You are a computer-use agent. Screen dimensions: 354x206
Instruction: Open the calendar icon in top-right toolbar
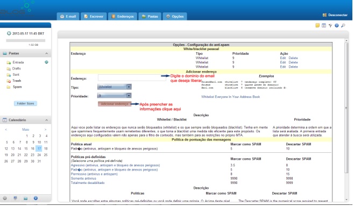324,25
